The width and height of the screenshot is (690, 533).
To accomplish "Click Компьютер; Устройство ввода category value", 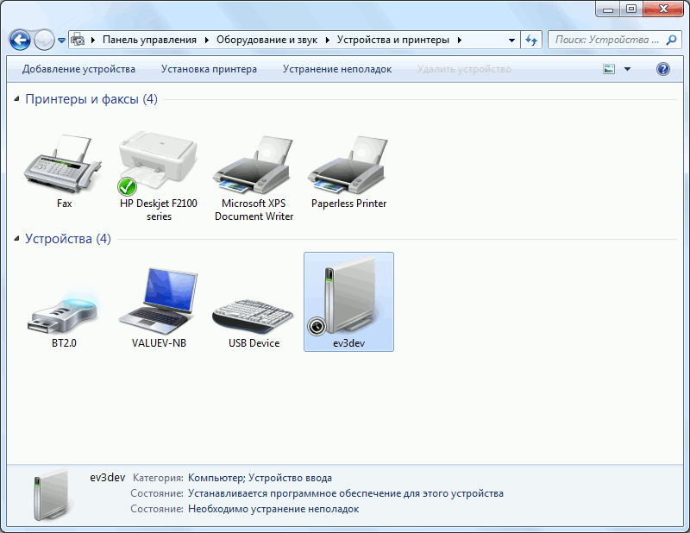I will pos(260,478).
